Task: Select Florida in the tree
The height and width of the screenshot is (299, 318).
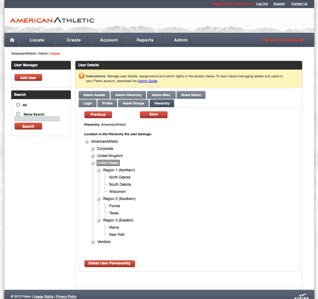Action: click(114, 206)
